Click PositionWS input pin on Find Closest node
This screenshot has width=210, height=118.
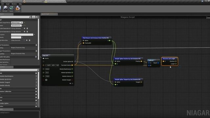[x=83, y=43]
